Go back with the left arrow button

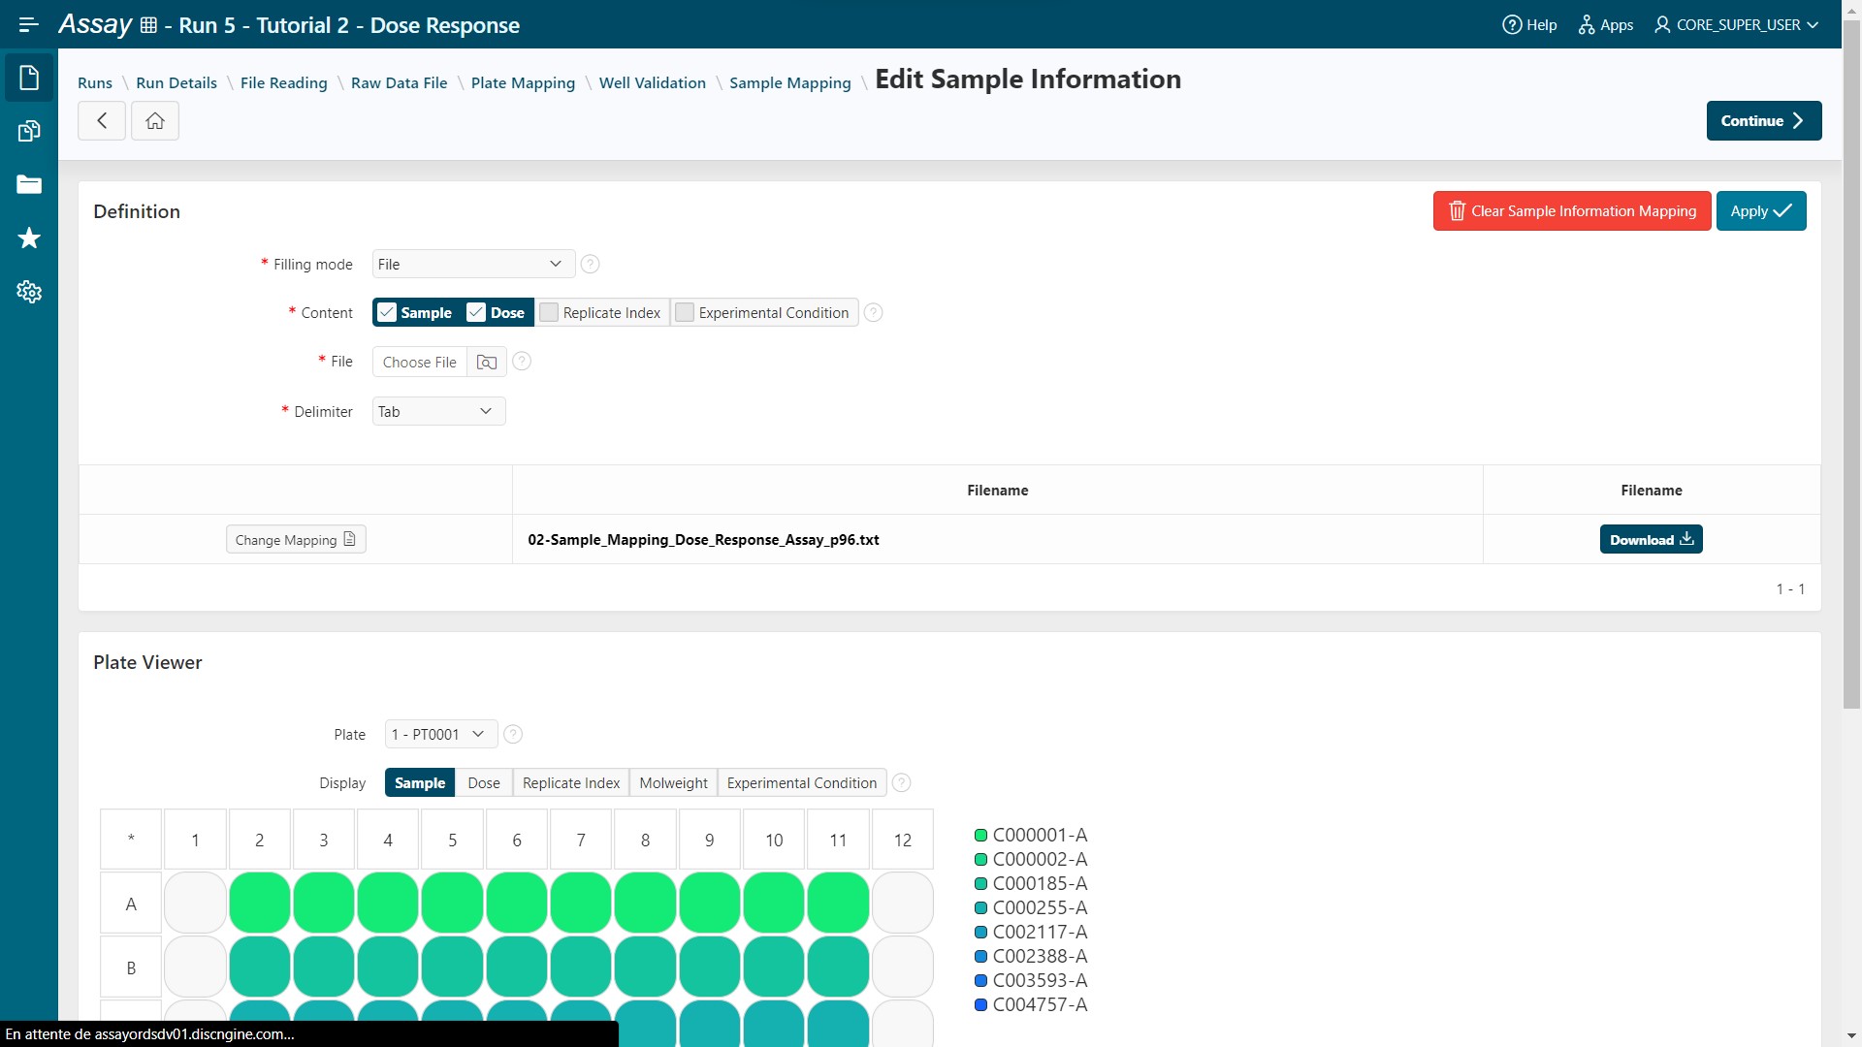click(102, 120)
